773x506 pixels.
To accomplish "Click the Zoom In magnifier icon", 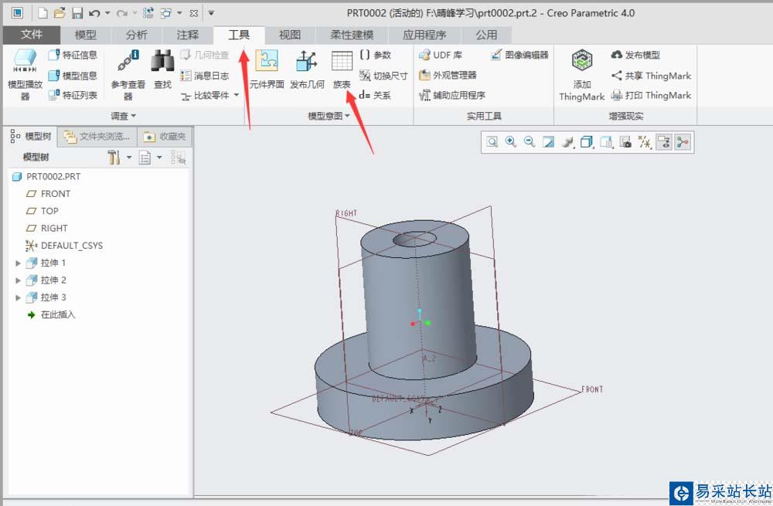I will pyautogui.click(x=511, y=142).
